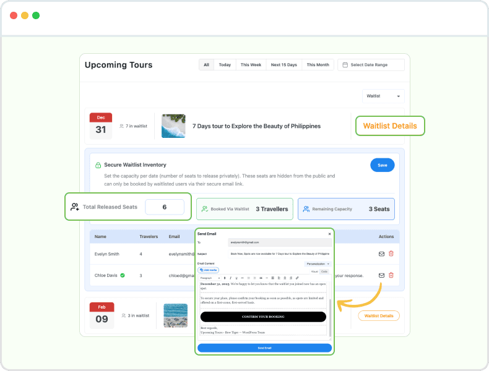This screenshot has width=489, height=371.
Task: Open the Feb 09 tour beach thumbnail
Action: (176, 315)
